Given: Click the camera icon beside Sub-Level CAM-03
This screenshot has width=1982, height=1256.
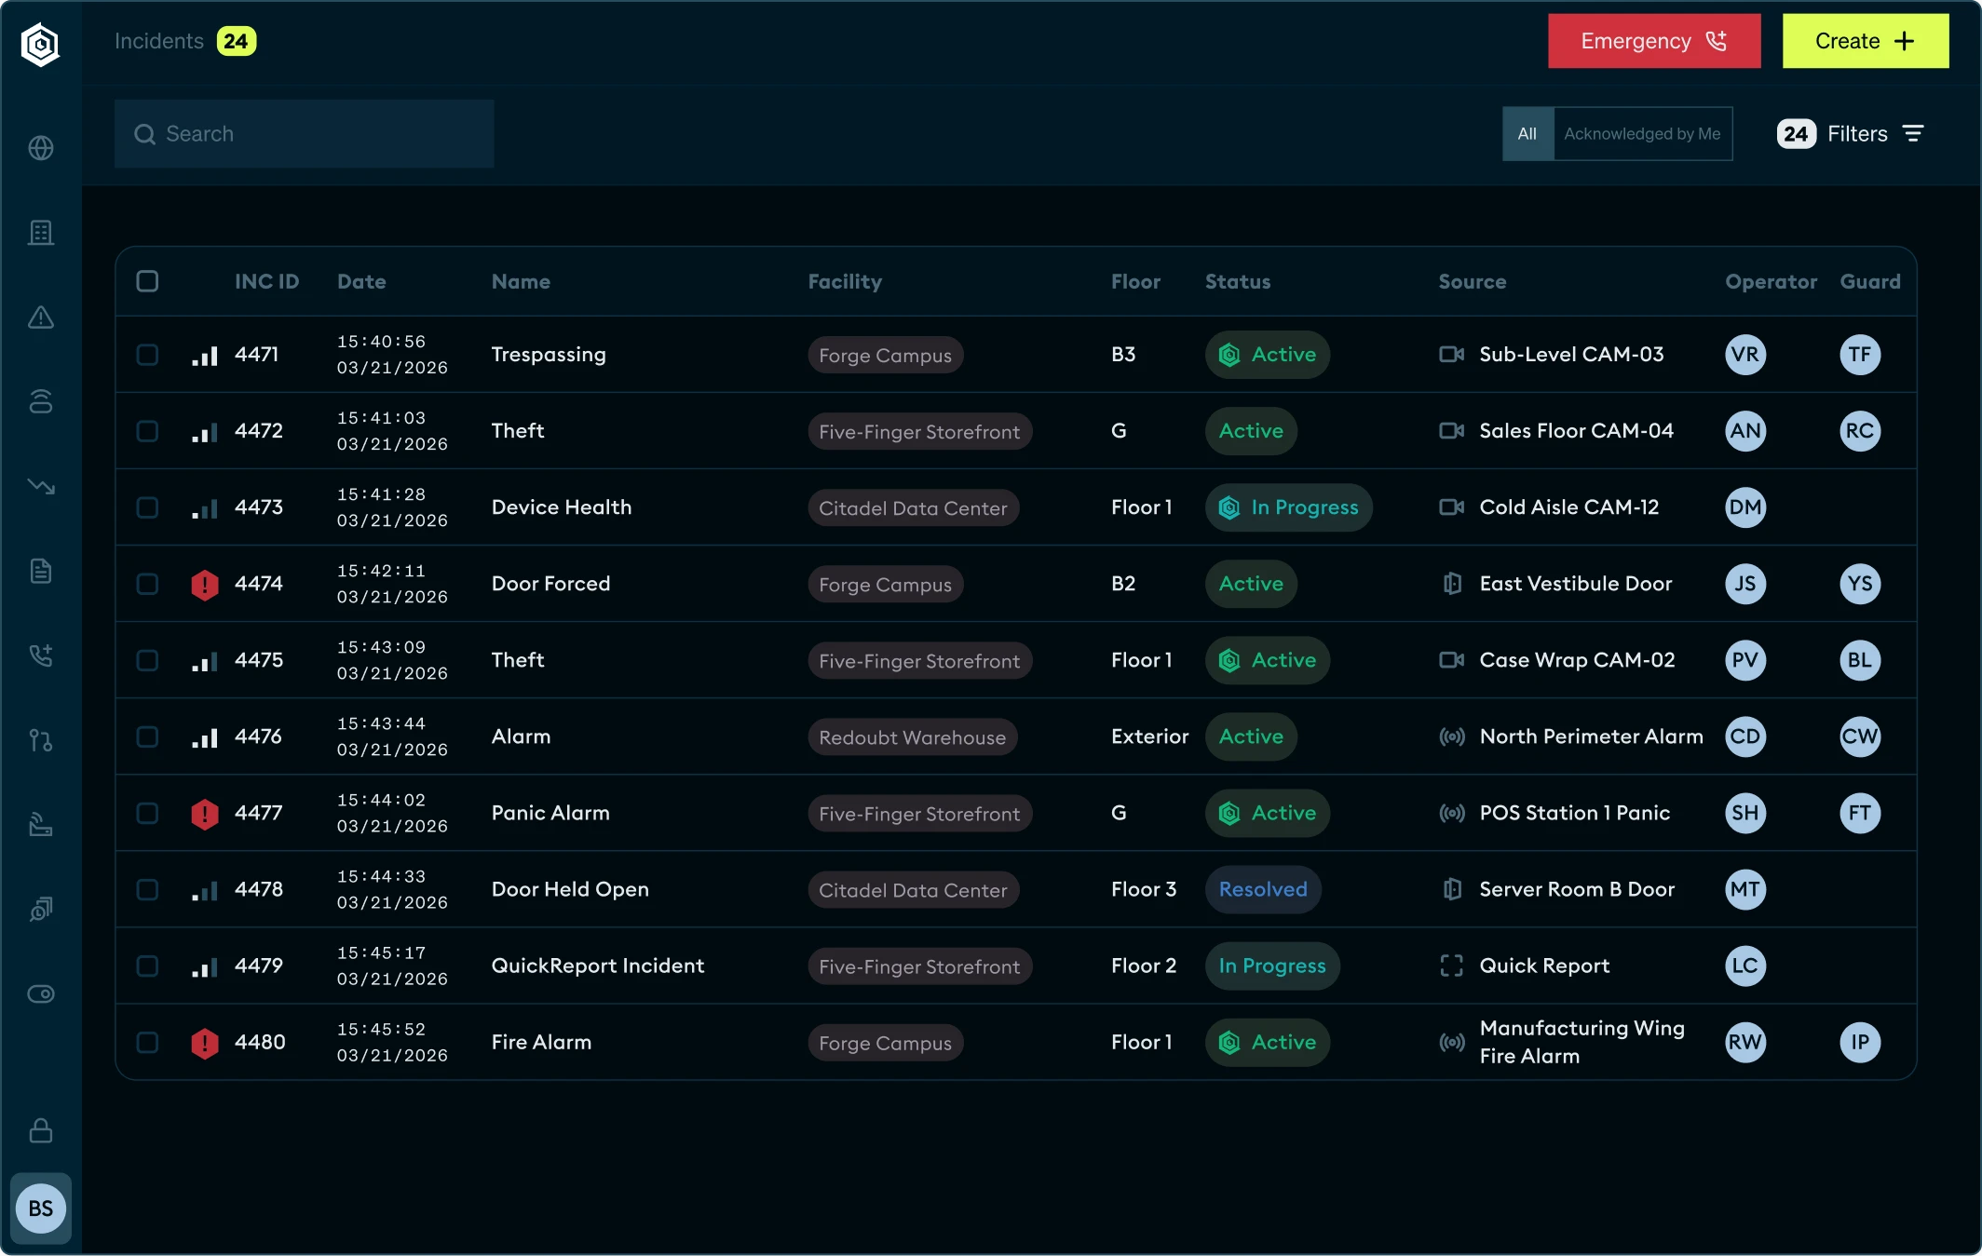Looking at the screenshot, I should click(1451, 355).
